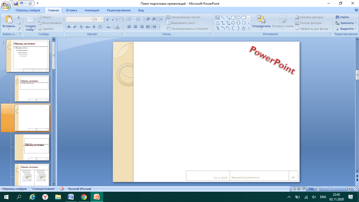Clear all formatting with eraser icon

[120, 19]
